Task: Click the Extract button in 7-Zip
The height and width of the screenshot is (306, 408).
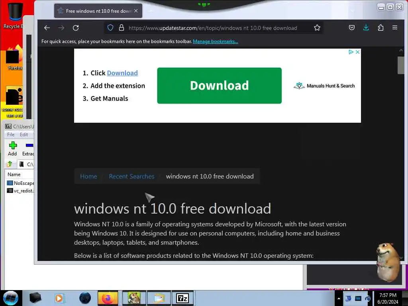Action: (x=28, y=149)
